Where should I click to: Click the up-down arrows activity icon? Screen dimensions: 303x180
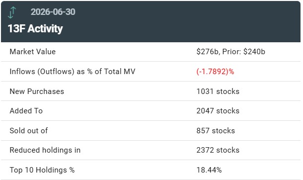point(12,12)
